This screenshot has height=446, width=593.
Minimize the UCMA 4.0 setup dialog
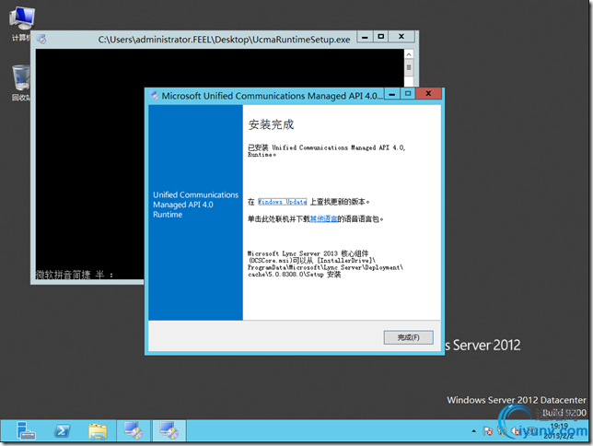pos(392,93)
